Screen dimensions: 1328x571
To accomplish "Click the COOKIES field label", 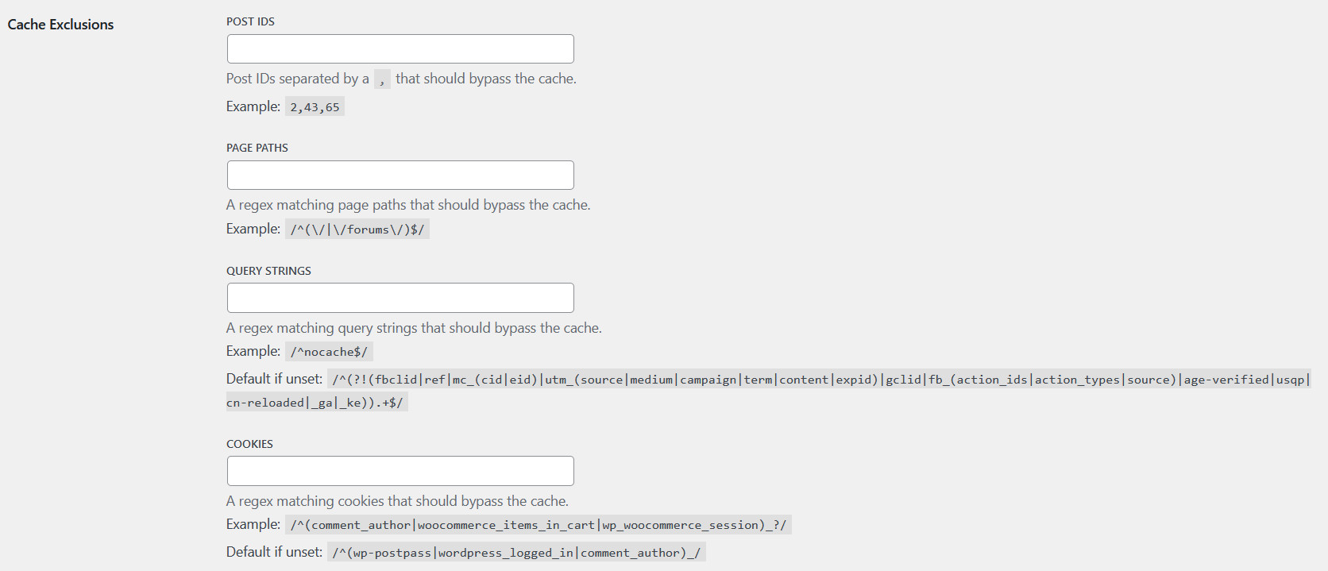I will [249, 444].
